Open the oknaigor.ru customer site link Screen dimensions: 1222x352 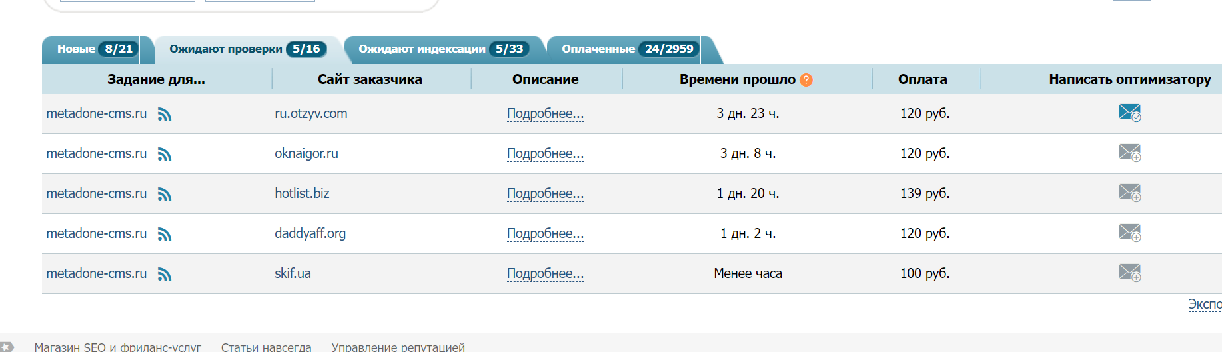pyautogui.click(x=306, y=153)
